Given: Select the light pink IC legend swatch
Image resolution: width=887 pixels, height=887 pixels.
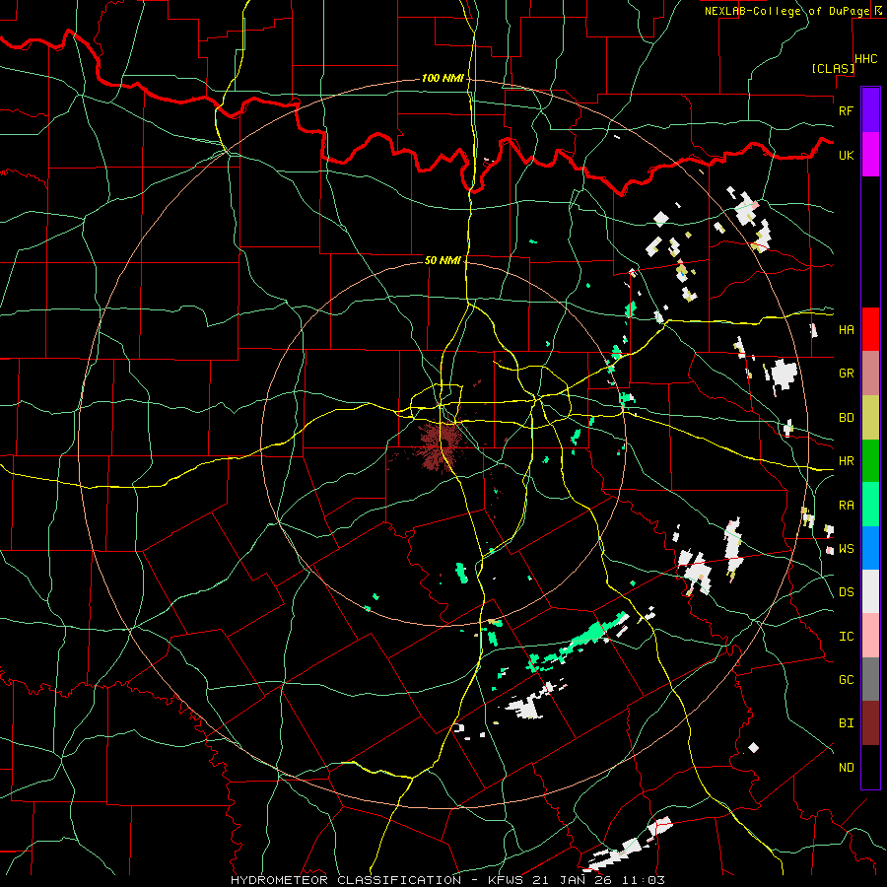Looking at the screenshot, I should pos(870,636).
